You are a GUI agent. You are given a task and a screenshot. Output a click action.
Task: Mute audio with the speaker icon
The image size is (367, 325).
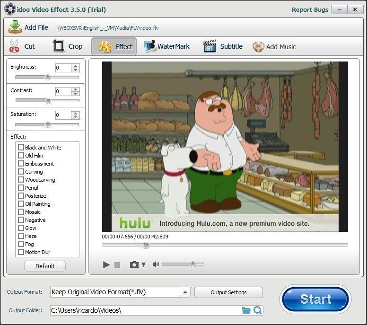click(156, 264)
